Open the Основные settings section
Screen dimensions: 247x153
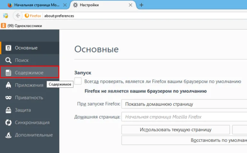point(30,48)
